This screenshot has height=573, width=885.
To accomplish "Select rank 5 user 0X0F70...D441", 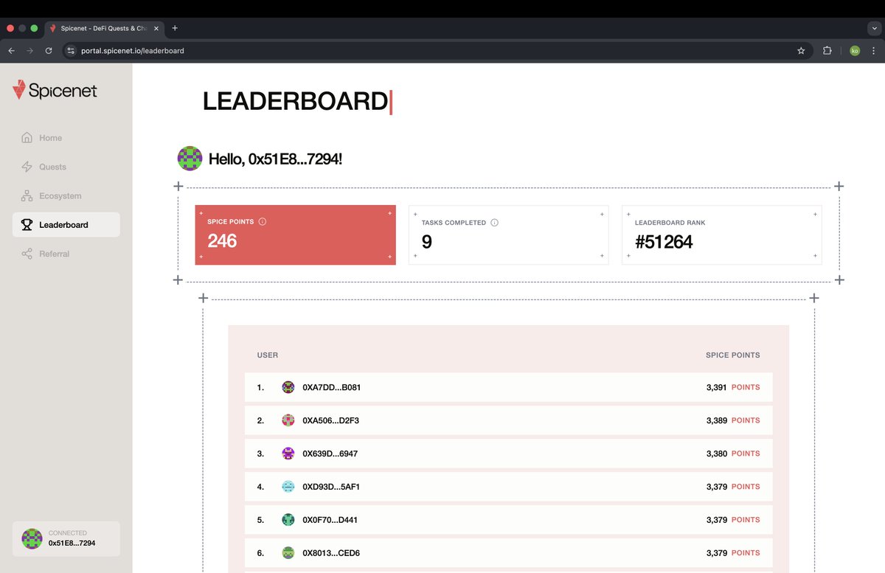I will pyautogui.click(x=509, y=520).
